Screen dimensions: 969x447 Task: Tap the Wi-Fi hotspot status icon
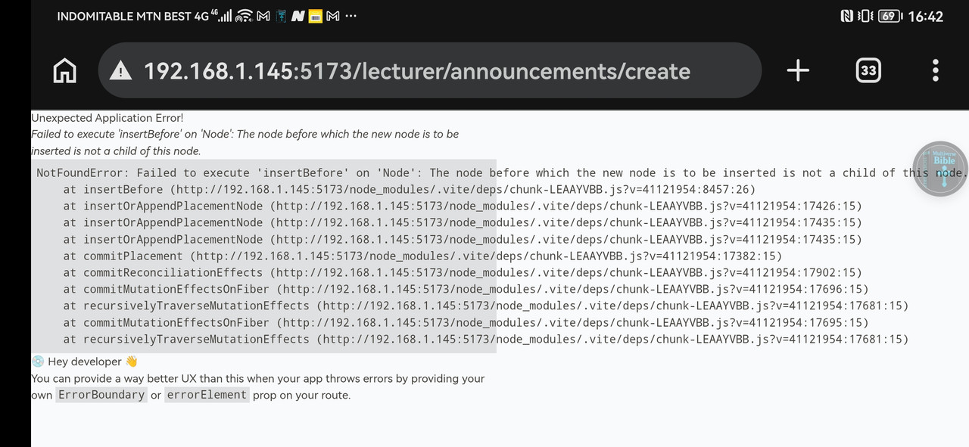click(x=244, y=16)
